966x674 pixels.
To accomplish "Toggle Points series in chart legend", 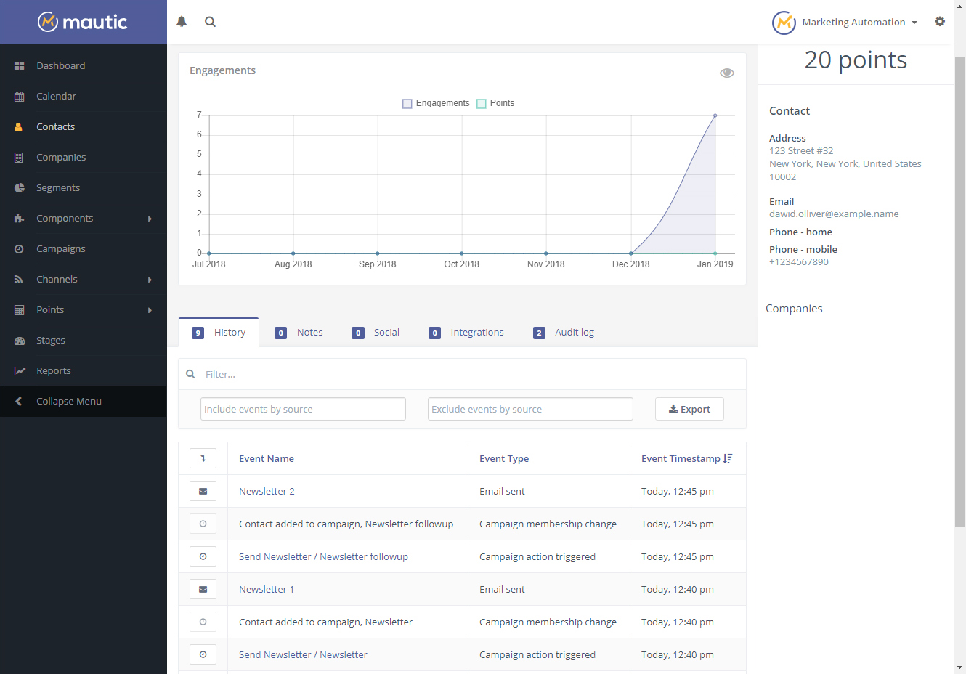I will (495, 103).
